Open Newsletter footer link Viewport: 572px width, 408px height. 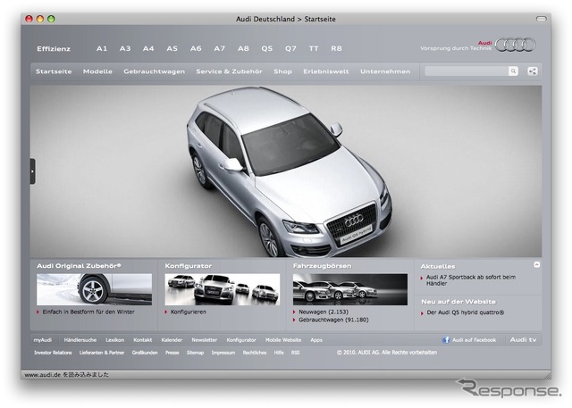pyautogui.click(x=205, y=340)
